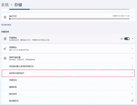Click the chevron on the 存储空间 row

(132, 80)
